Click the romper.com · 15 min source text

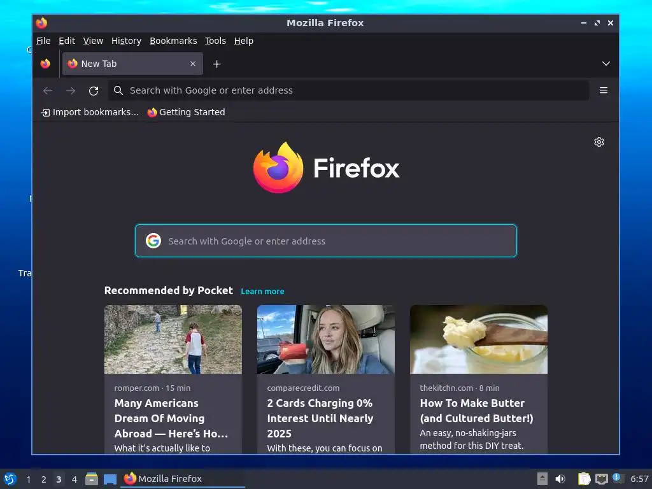[152, 388]
